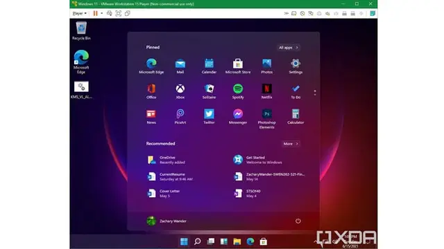The image size is (444, 249).
Task: Open the ZacharyWander-SWEN262 document
Action: click(x=269, y=176)
